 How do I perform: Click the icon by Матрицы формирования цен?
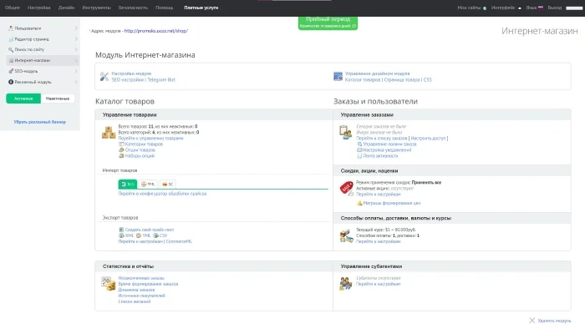pos(359,204)
